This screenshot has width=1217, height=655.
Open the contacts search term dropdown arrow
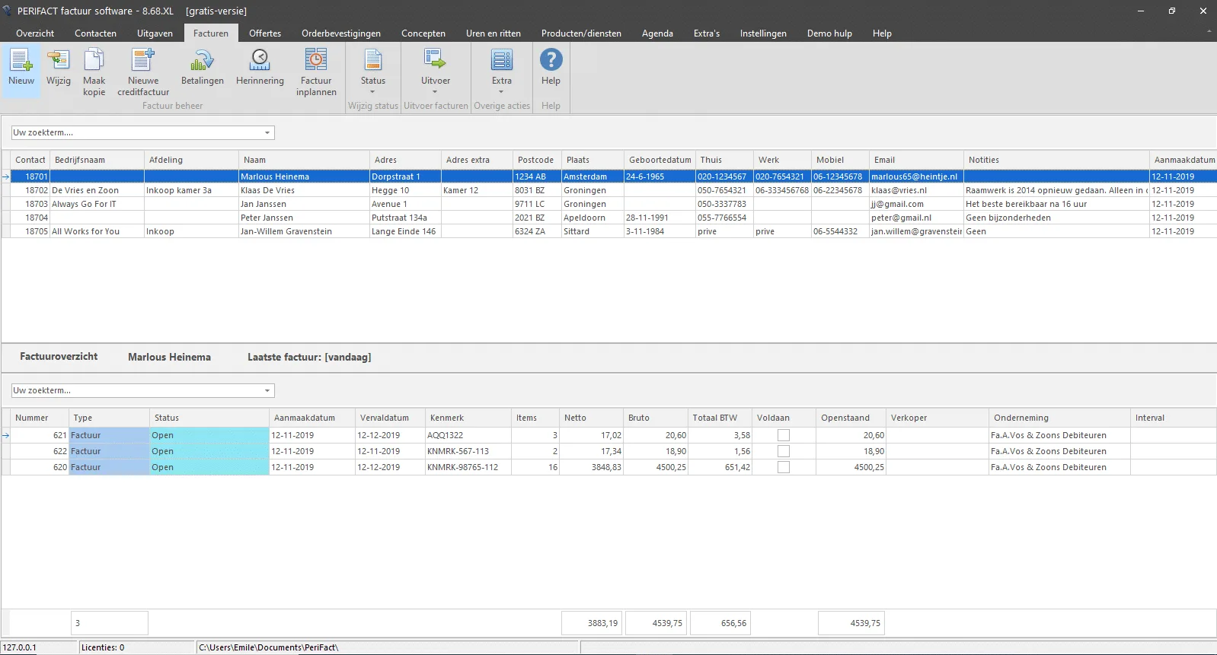(267, 132)
